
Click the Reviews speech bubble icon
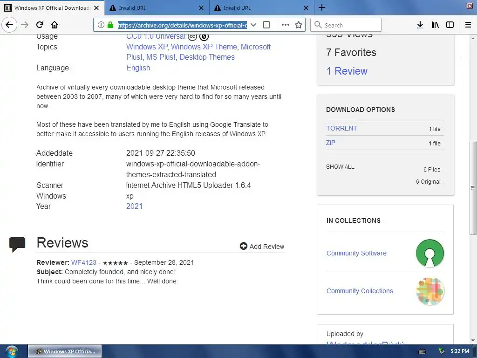click(x=17, y=244)
